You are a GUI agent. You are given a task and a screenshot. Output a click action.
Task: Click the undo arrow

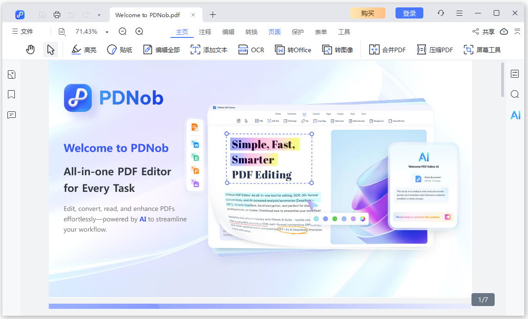[x=71, y=15]
